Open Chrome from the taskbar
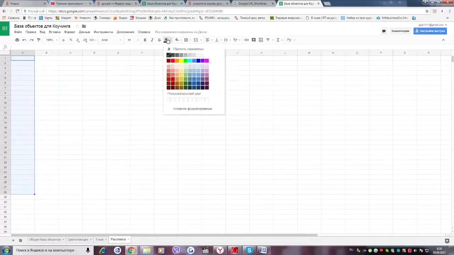This screenshot has height=255, width=454. coord(131,250)
